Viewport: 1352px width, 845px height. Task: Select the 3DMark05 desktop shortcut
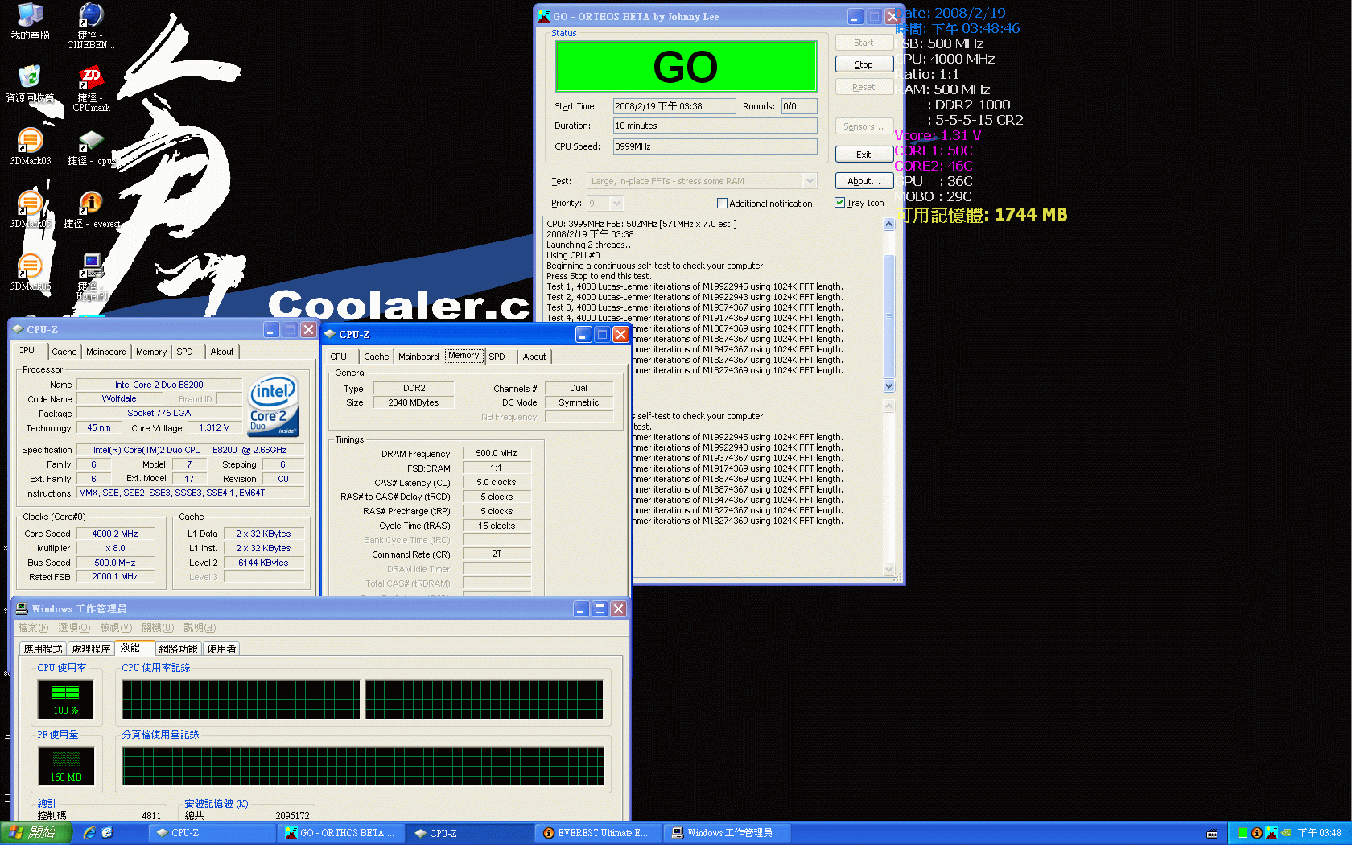(x=30, y=203)
